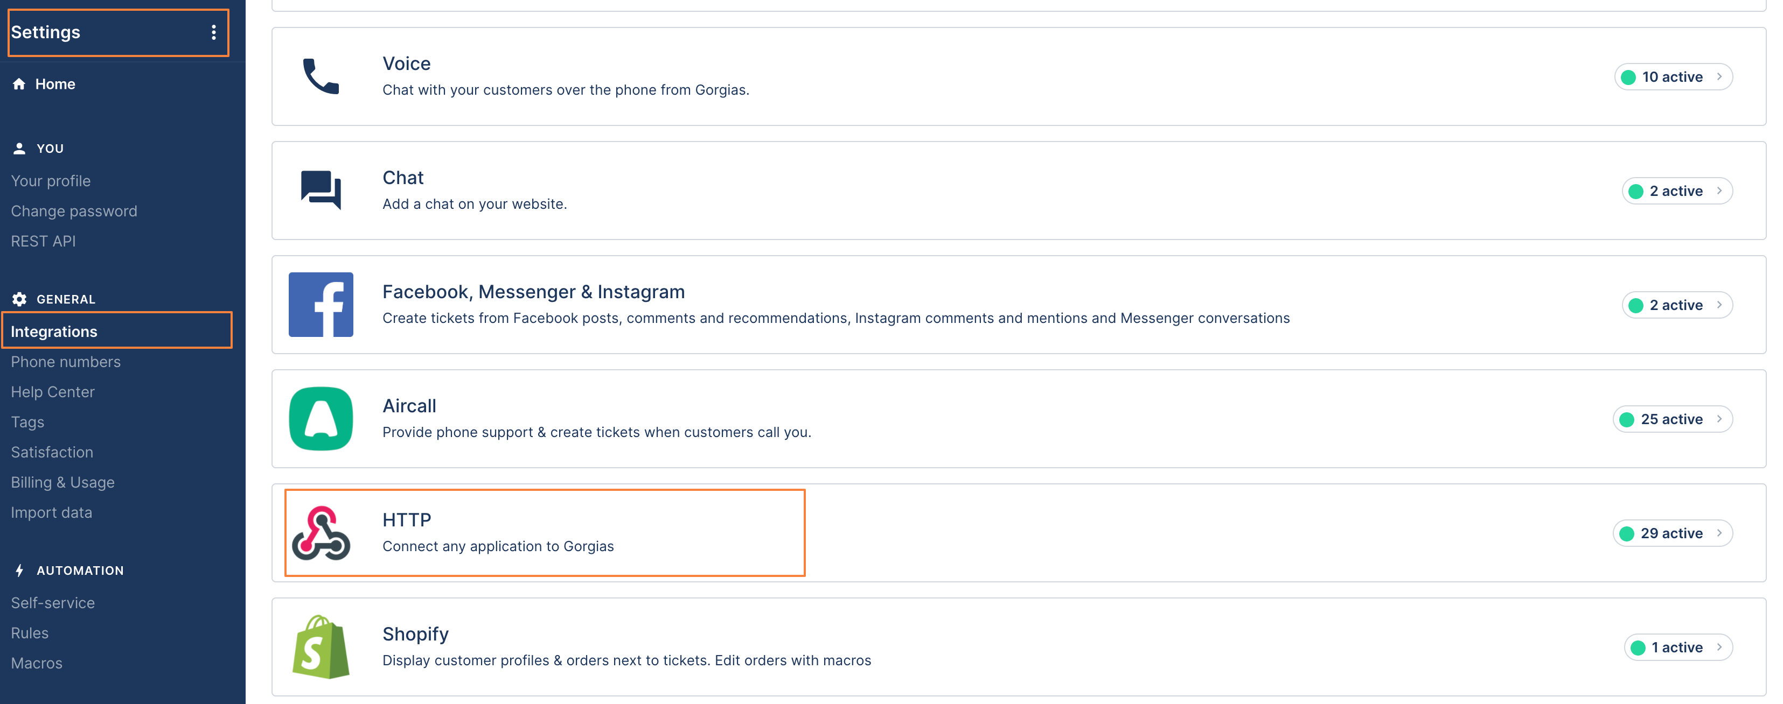Viewport: 1783px width, 704px height.
Task: Open the Facebook, Messenger & Instagram integration
Action: (x=533, y=292)
